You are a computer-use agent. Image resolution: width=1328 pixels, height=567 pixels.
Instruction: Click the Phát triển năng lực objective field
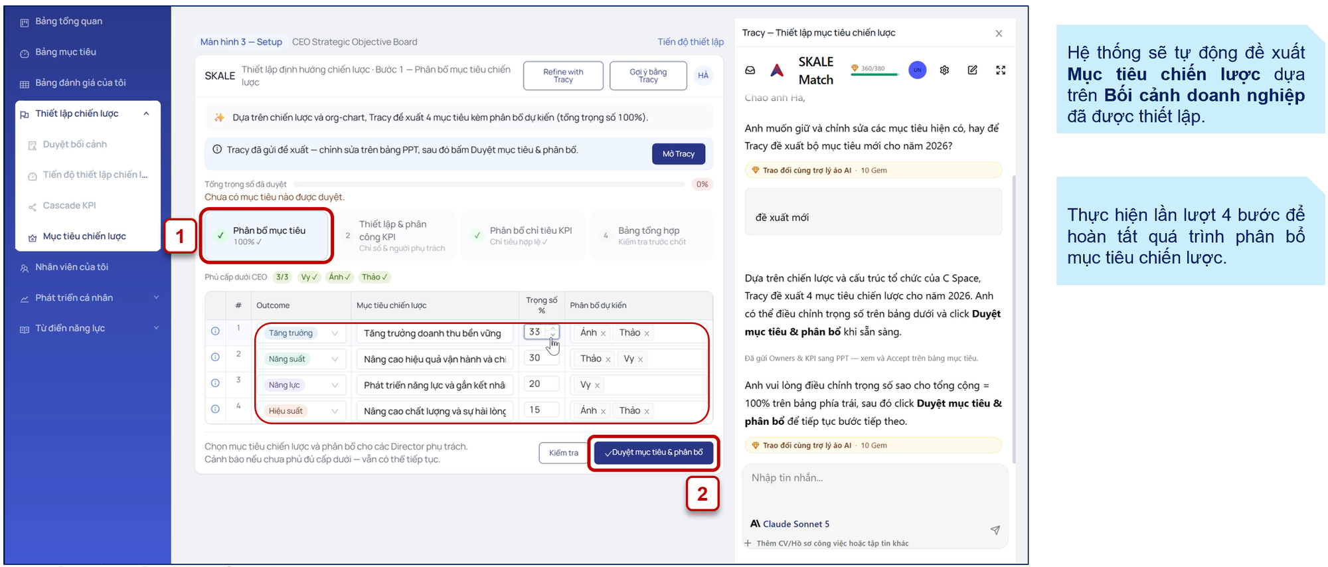click(434, 385)
